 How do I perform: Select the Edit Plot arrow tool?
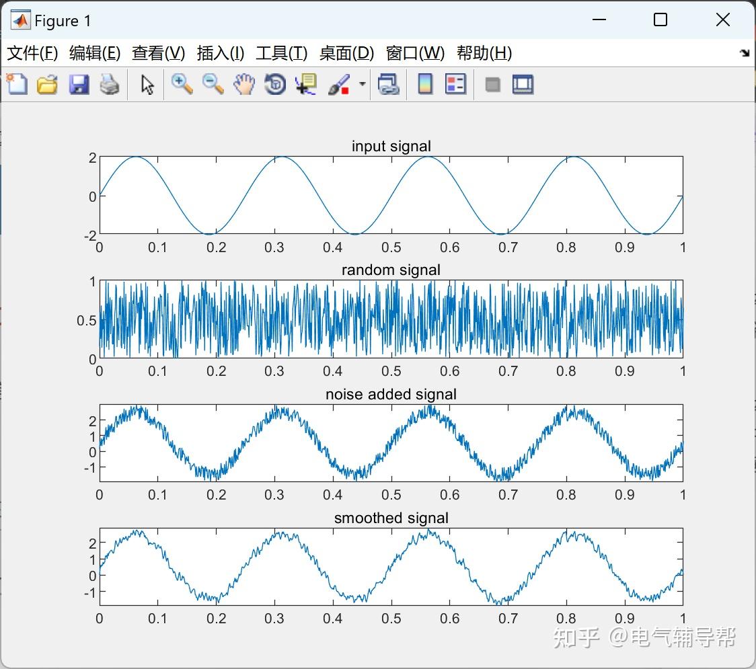click(147, 85)
